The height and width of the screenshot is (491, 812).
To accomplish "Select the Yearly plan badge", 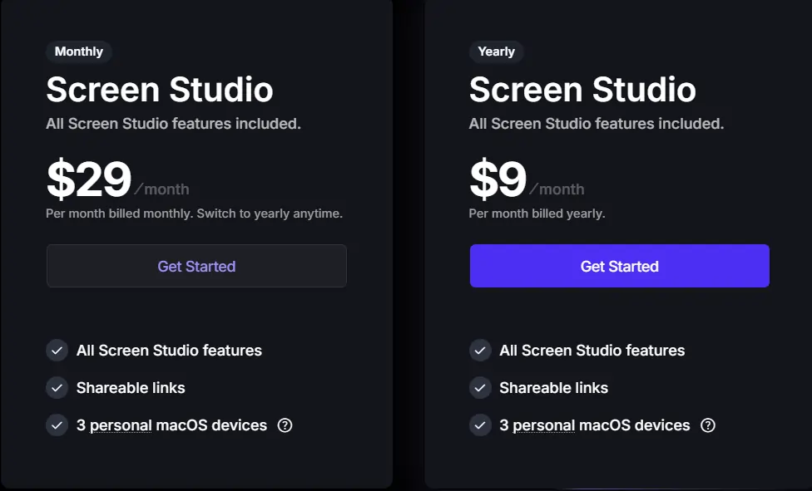I will (497, 52).
